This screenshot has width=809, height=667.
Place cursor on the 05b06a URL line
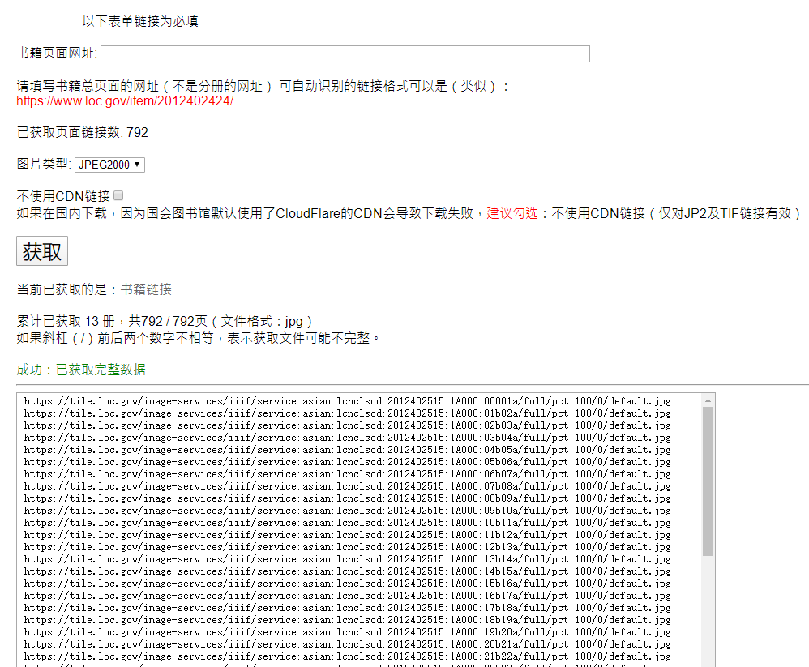click(347, 462)
